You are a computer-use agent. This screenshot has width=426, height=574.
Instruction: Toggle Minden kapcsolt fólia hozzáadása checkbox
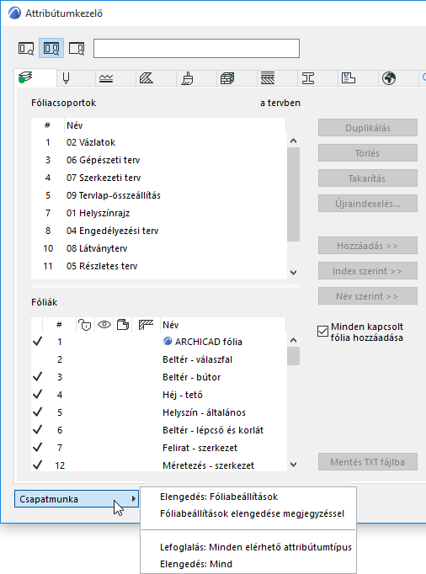click(322, 332)
